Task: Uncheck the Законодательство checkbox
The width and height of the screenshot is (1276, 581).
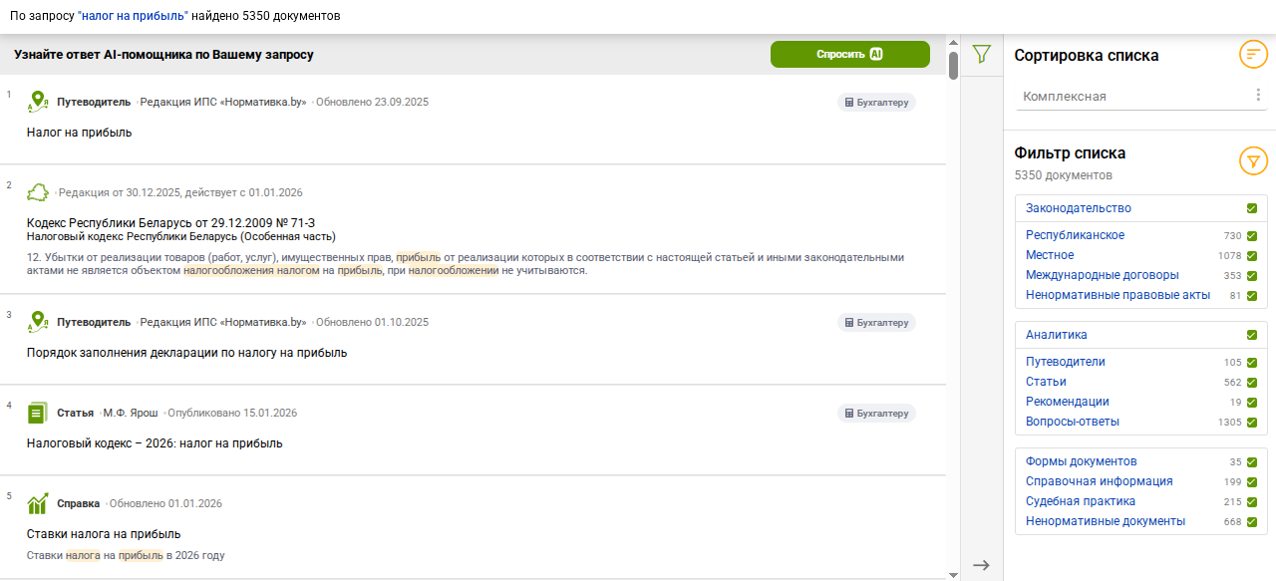Action: 1252,209
